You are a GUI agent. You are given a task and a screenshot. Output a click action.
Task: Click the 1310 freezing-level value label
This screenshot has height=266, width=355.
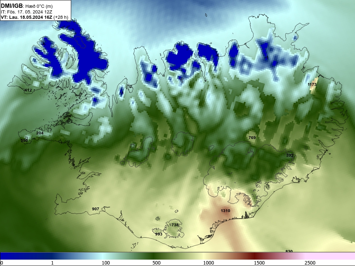click(x=225, y=211)
